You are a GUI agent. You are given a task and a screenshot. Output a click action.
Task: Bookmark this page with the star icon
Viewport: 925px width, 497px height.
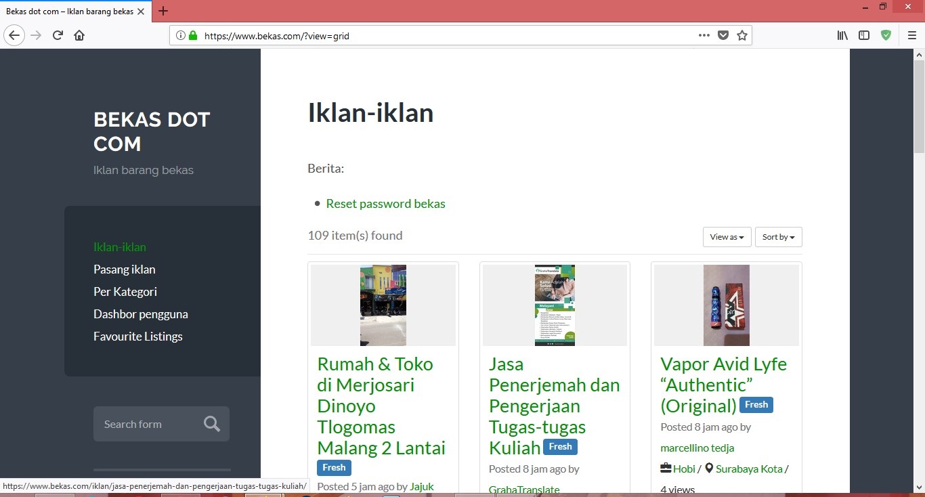coord(742,36)
